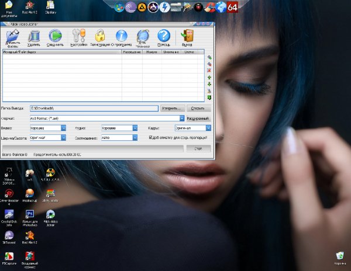Click the Расширенный button
The height and width of the screenshot is (271, 351).
coord(199,118)
